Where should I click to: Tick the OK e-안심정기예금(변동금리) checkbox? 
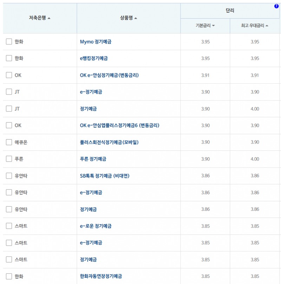click(x=9, y=75)
